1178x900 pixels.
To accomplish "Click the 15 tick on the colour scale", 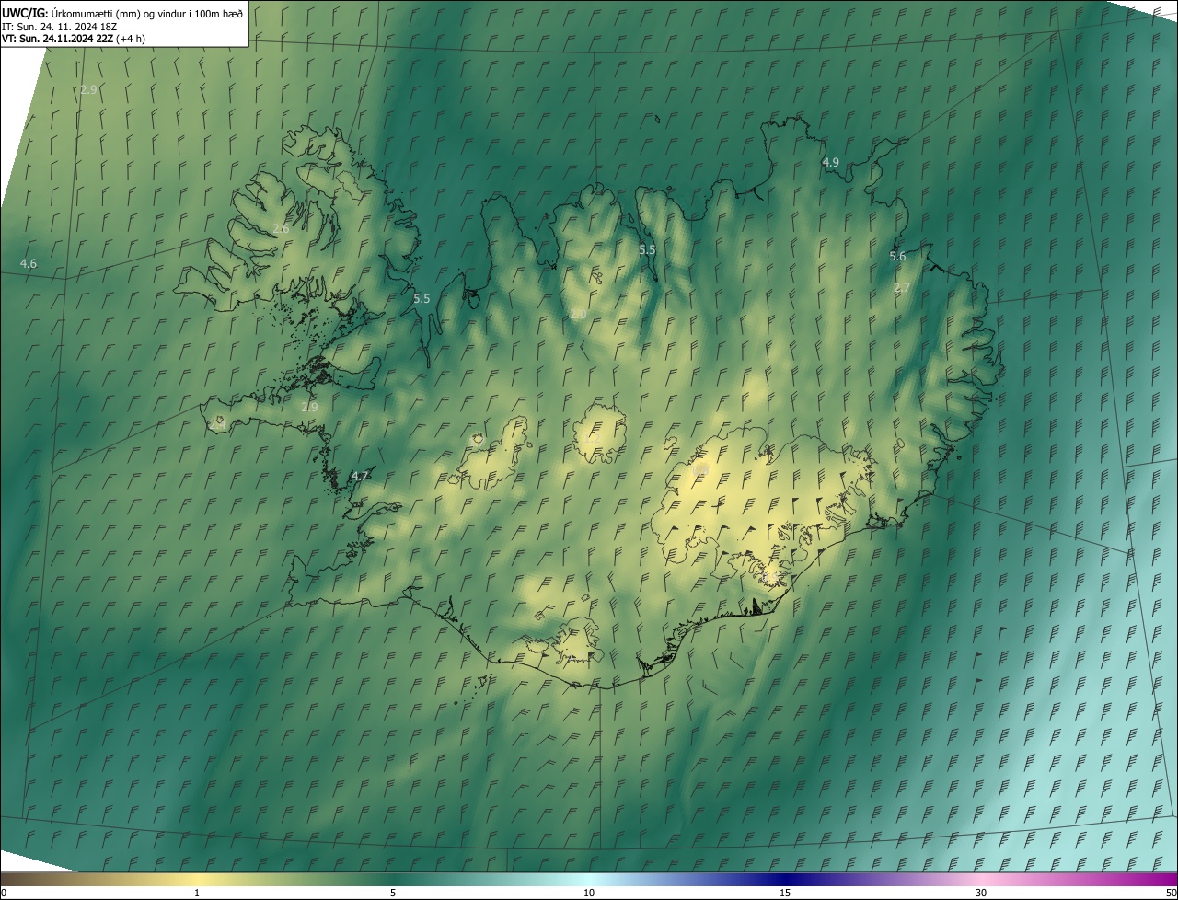I will click(785, 893).
